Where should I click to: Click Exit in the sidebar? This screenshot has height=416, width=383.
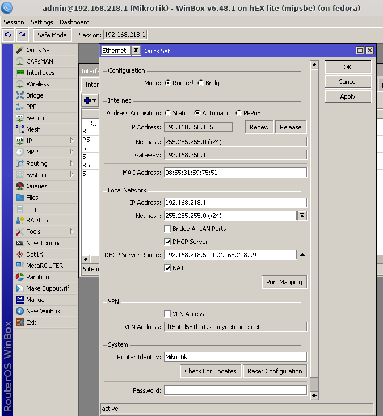[45, 322]
